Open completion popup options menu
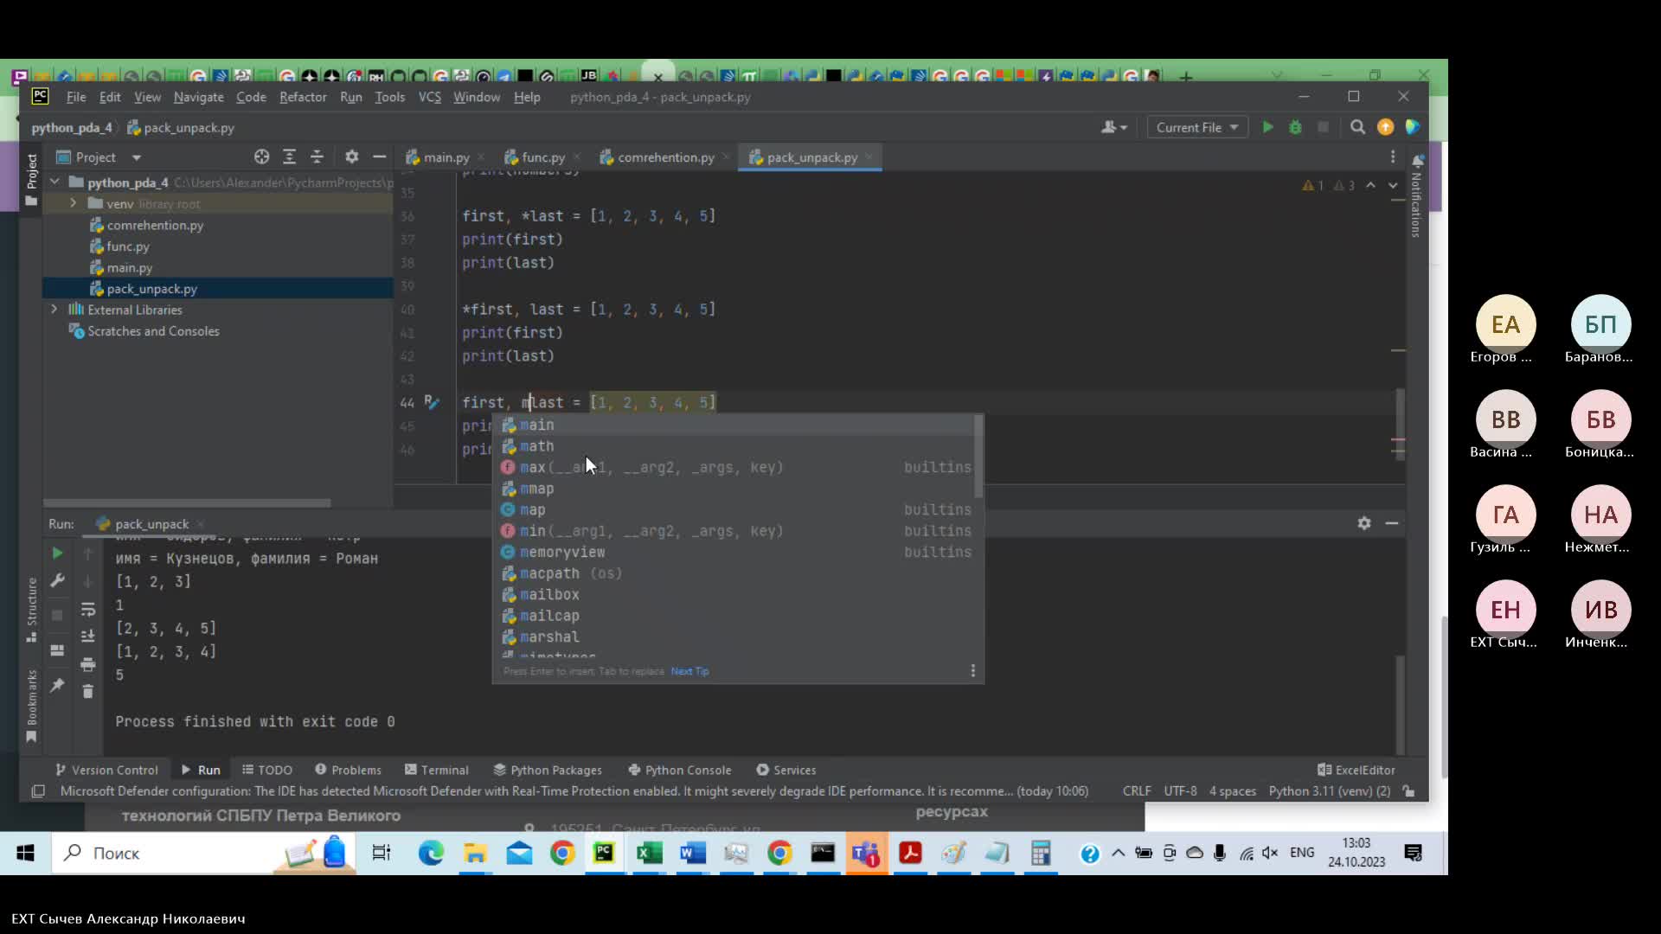Viewport: 1661px width, 934px height. click(x=973, y=671)
